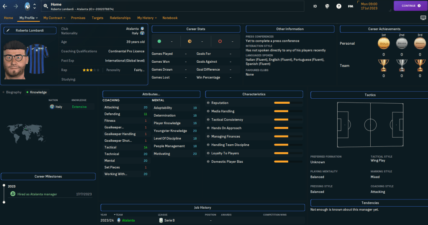Select the Knowledge radio option
428x225 pixels.
click(x=36, y=92)
